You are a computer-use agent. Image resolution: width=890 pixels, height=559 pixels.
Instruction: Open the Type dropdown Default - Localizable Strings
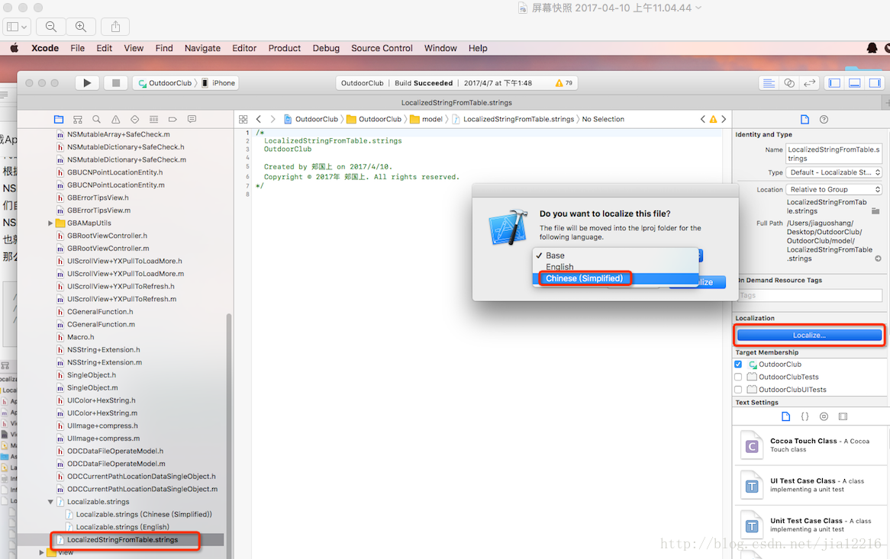coord(834,172)
